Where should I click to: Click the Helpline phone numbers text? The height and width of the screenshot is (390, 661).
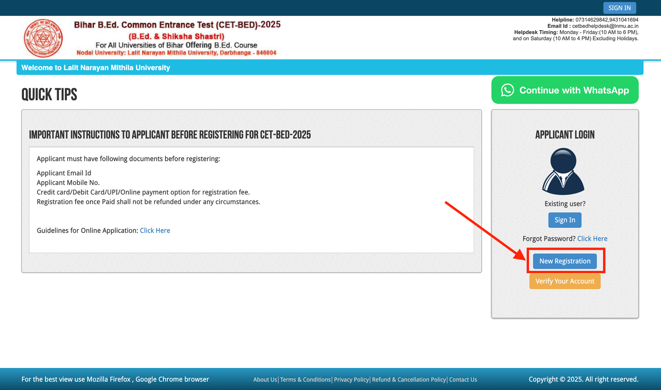click(x=607, y=20)
